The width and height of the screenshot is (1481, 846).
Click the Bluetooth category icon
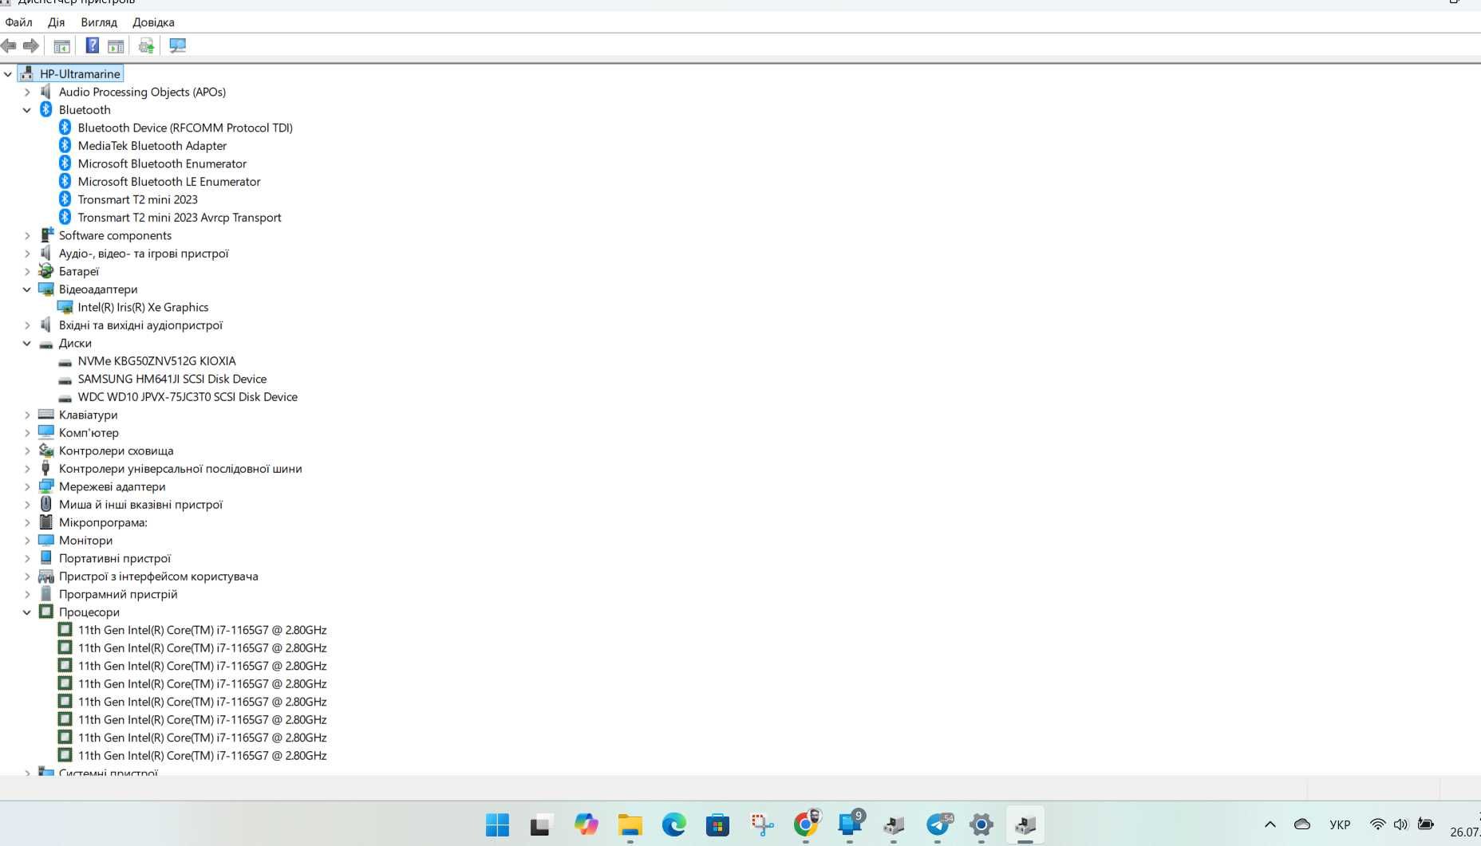point(46,109)
